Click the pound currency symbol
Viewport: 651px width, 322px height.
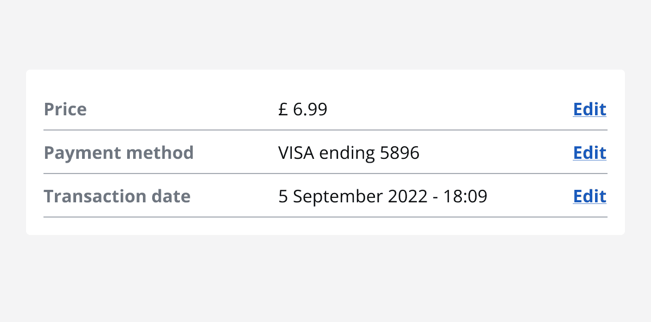pos(283,109)
